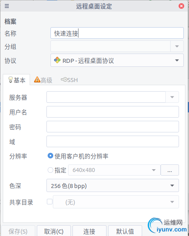189x236 pixels.
Task: Close the 远程桌面设定 dialog
Action: (181, 6)
